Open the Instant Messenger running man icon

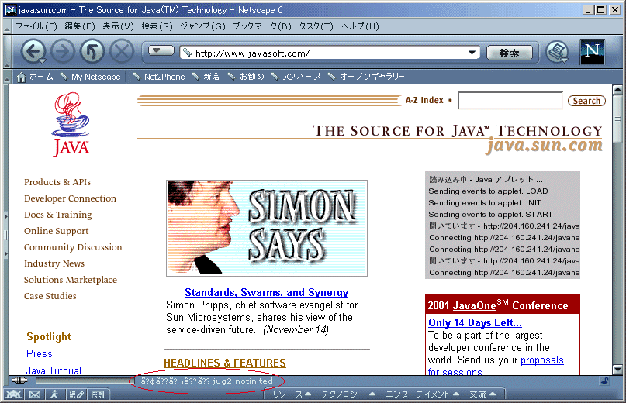54,394
